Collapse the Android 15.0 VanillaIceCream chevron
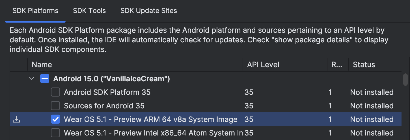This screenshot has width=410, height=140. [x=32, y=79]
